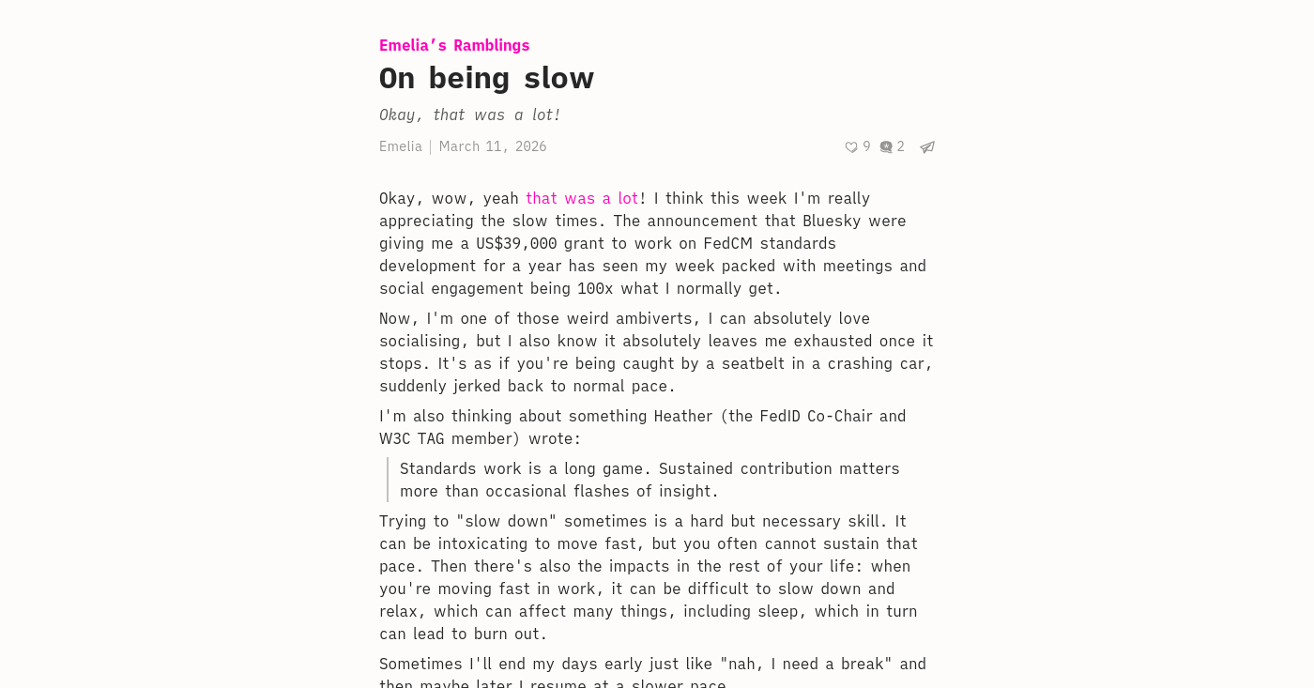1314x688 pixels.
Task: Click the sentence mentioning Heather the FedID Co-Chair
Action: tap(643, 427)
